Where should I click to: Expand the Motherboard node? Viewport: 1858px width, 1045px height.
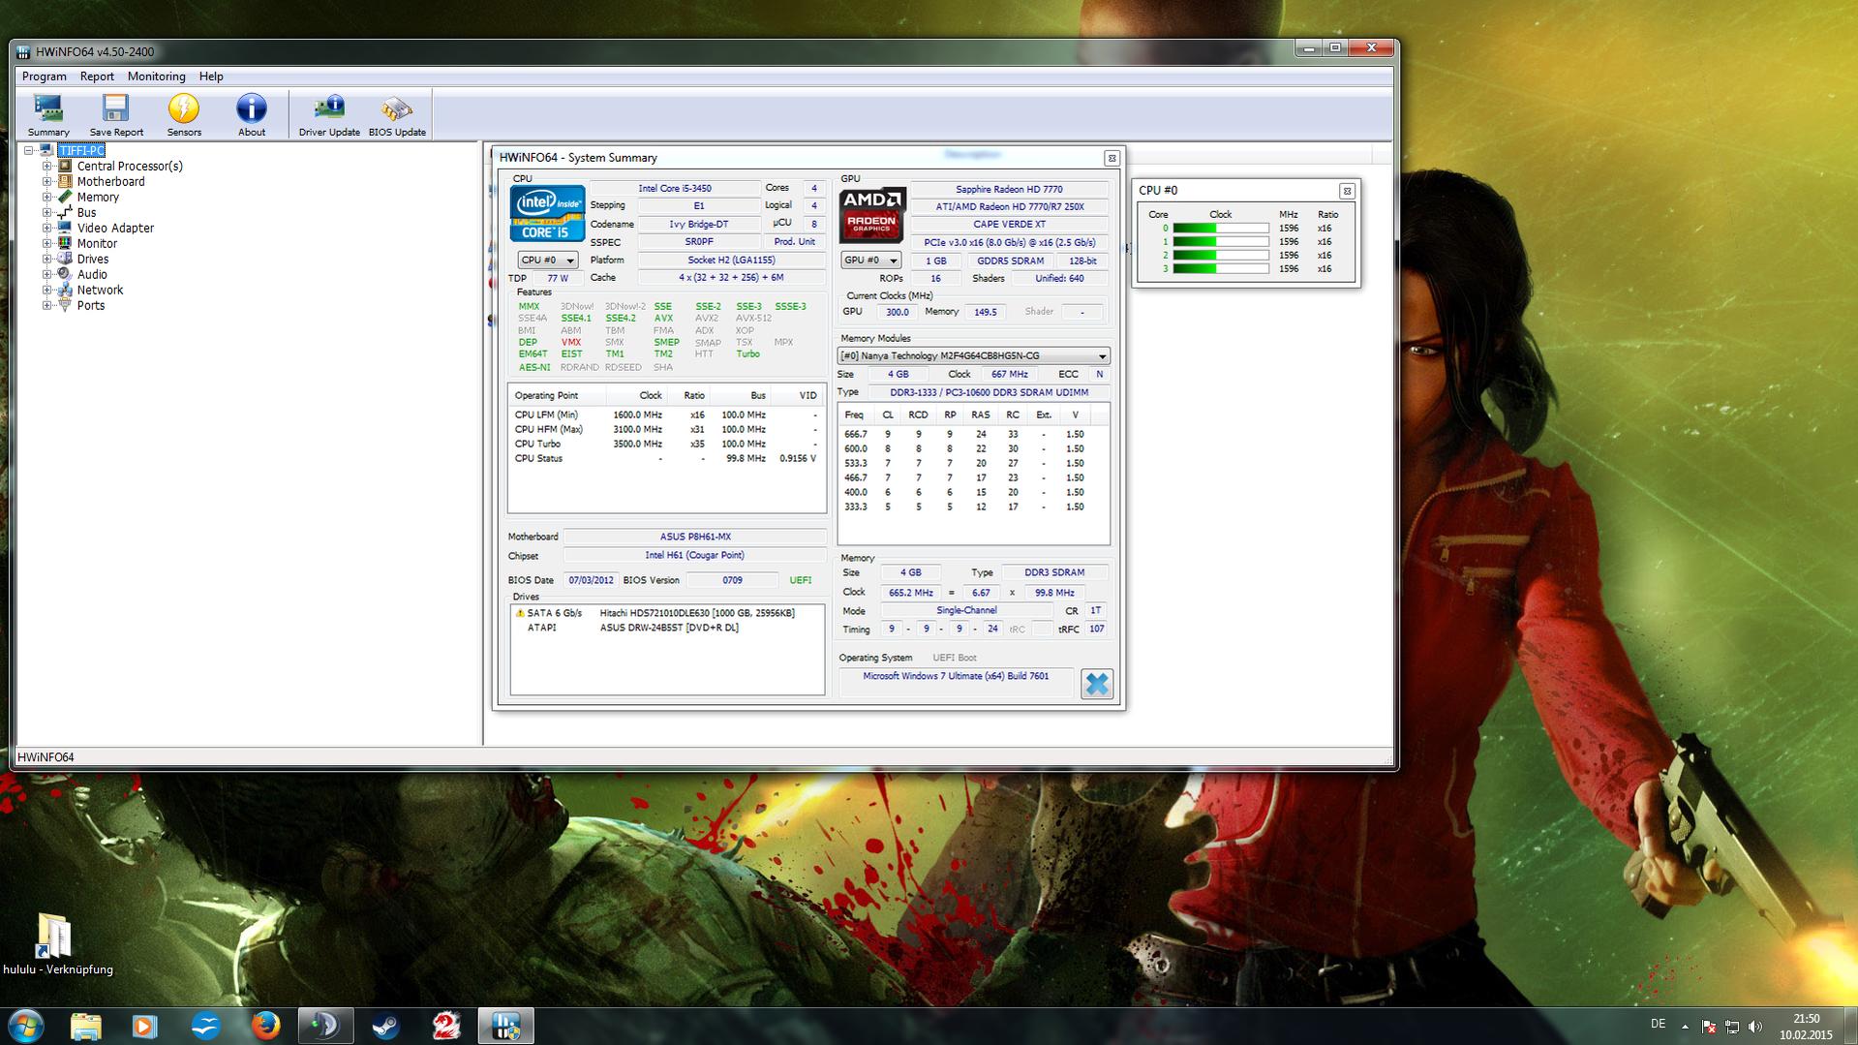pos(46,181)
